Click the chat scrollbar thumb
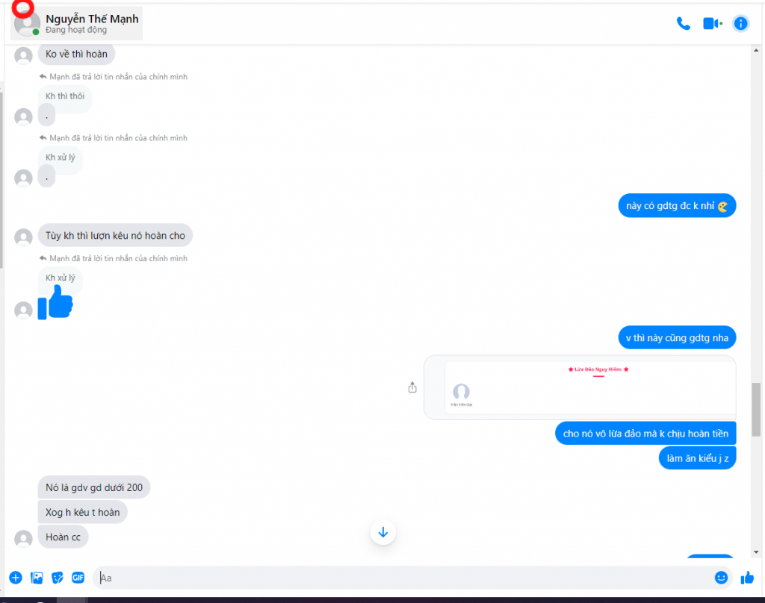Screen dimensions: 765x603 tap(756, 410)
